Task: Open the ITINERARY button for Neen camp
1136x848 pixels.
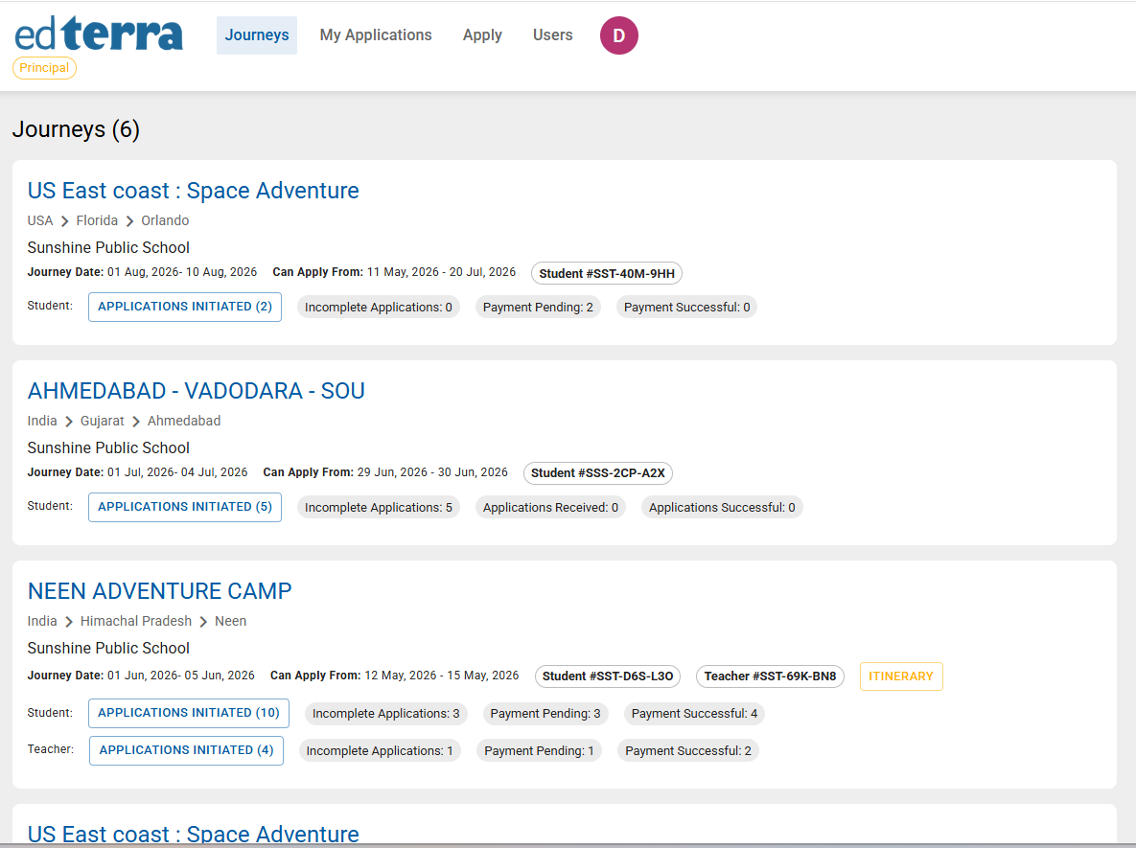Action: [x=900, y=676]
